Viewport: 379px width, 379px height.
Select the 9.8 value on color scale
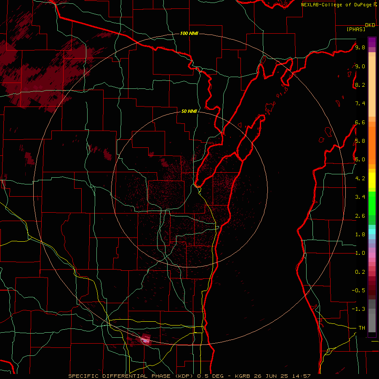[x=360, y=47]
